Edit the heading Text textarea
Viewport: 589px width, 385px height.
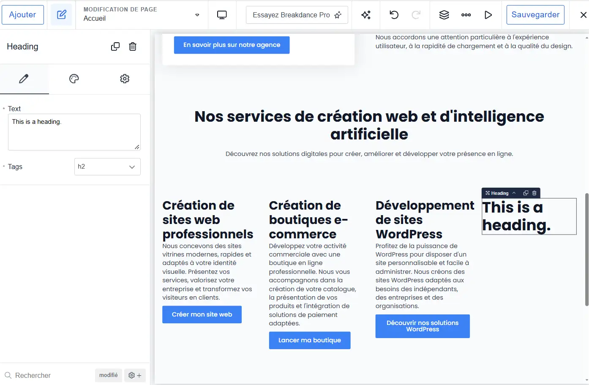[74, 132]
